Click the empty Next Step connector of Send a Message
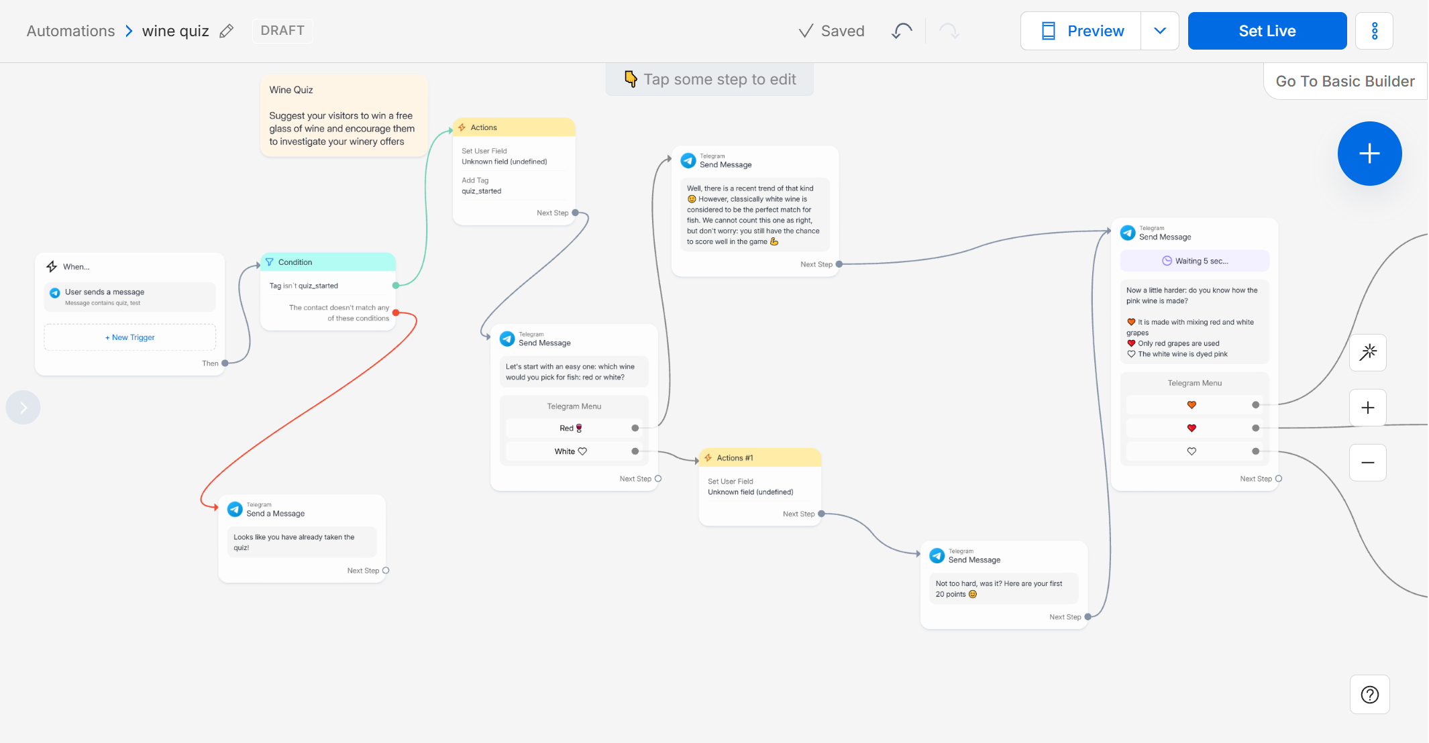The width and height of the screenshot is (1429, 743). point(386,571)
